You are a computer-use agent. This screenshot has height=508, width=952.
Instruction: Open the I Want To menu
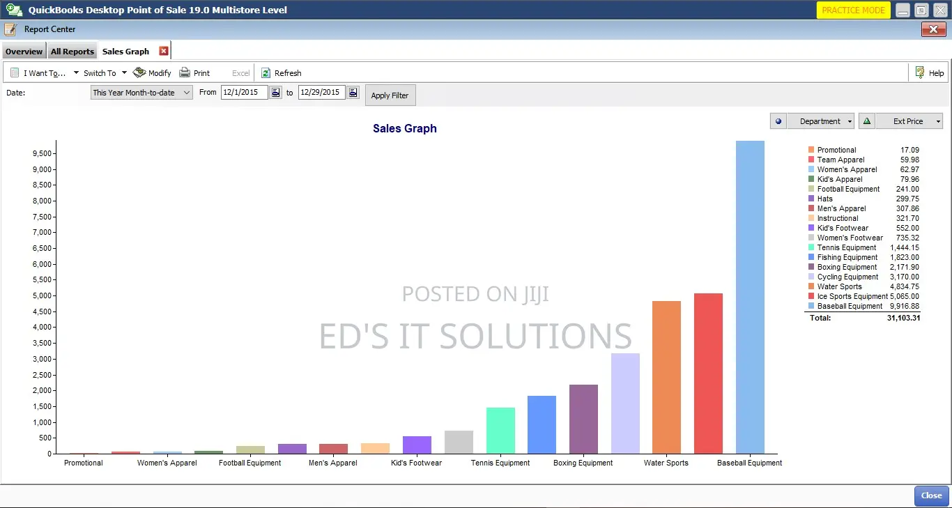[x=44, y=72]
